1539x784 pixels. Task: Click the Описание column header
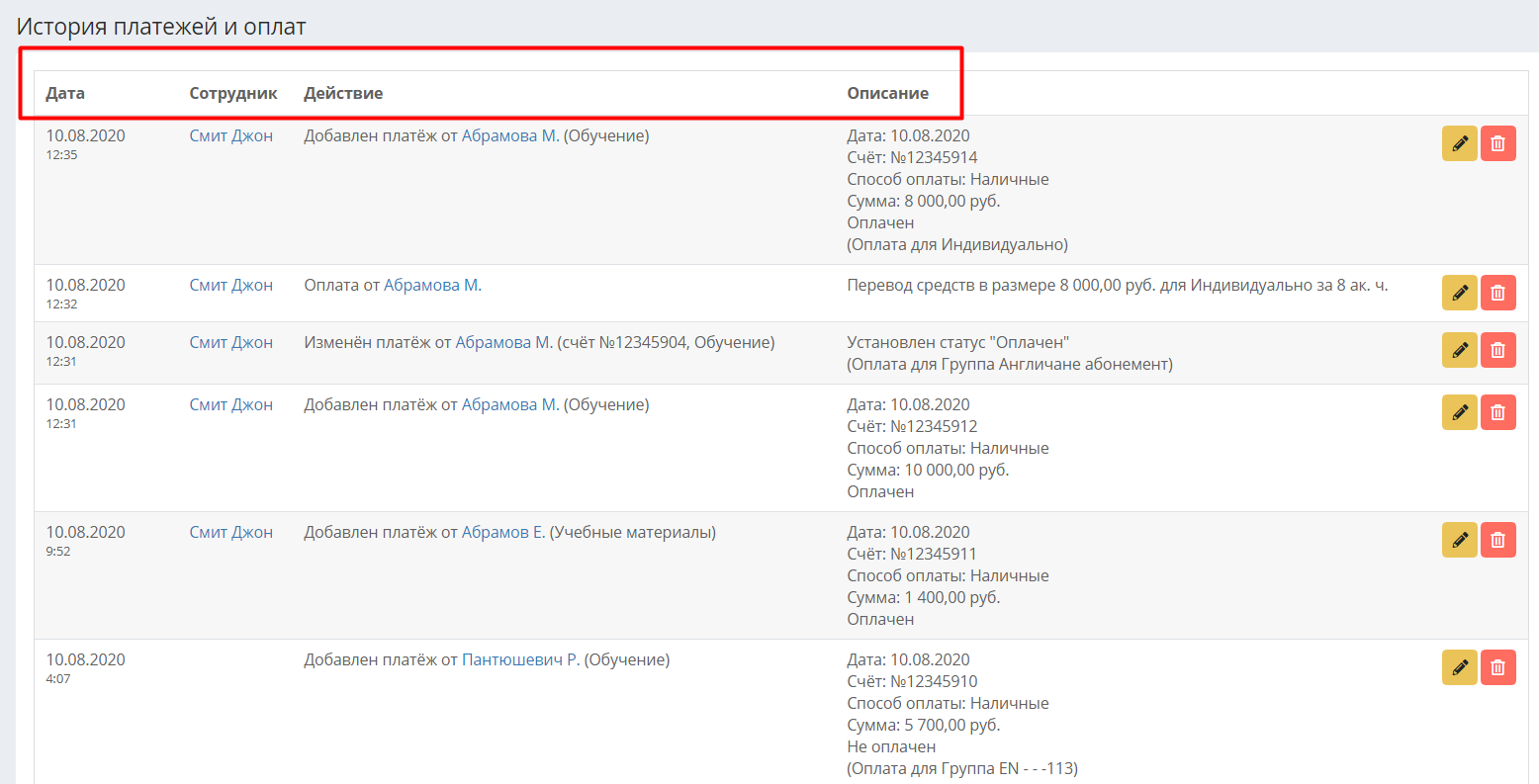(887, 94)
